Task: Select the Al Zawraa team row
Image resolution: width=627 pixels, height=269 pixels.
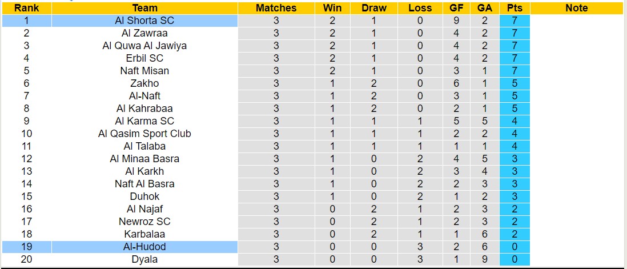Action: pos(144,33)
